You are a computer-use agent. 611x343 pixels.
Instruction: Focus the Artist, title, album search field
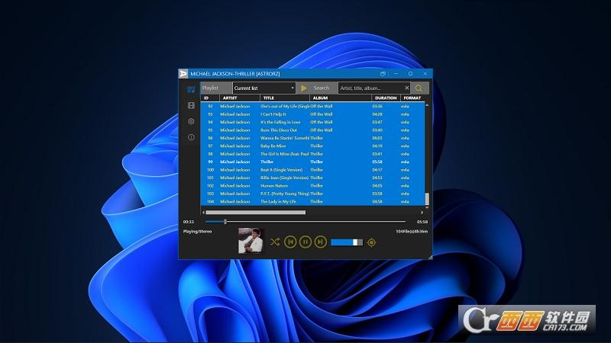point(370,88)
